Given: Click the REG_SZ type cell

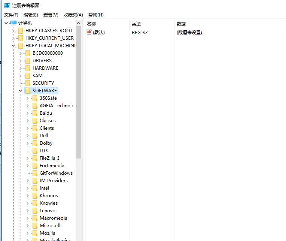Looking at the screenshot, I should click(140, 33).
